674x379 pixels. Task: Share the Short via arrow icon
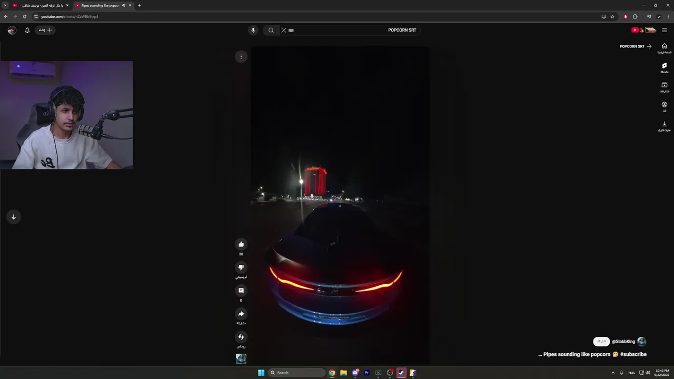tap(241, 314)
